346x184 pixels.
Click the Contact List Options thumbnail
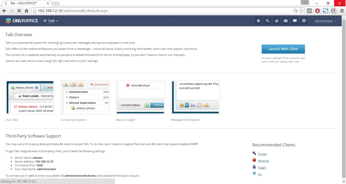85,97
